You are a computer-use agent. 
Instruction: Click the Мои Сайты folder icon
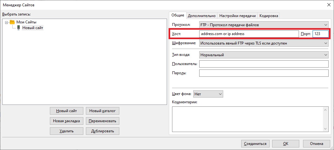[x=12, y=22]
